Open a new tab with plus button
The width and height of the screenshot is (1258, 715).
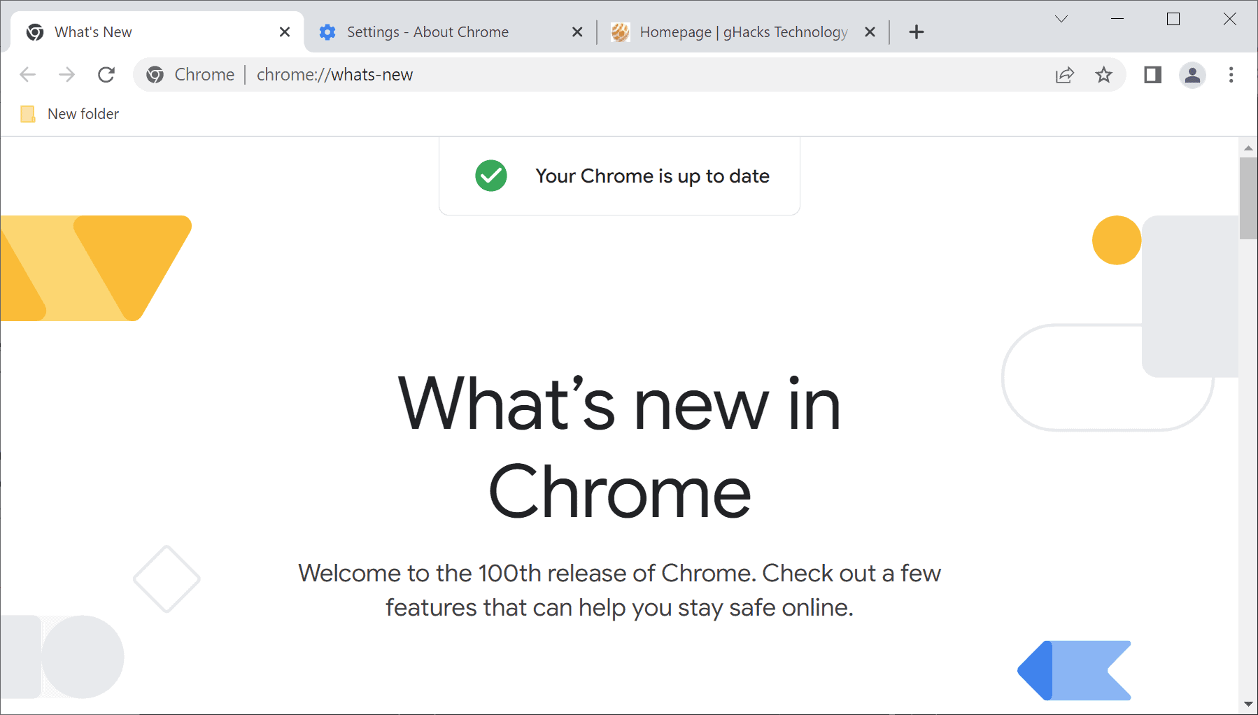(917, 32)
